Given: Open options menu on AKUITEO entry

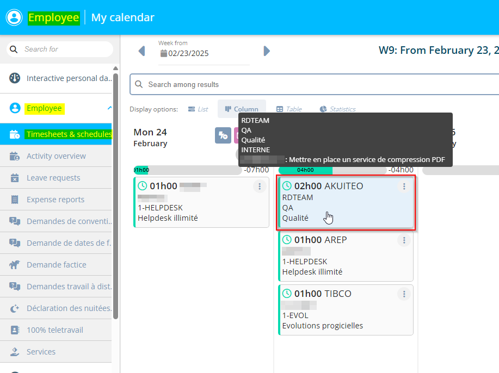Looking at the screenshot, I should pyautogui.click(x=404, y=186).
